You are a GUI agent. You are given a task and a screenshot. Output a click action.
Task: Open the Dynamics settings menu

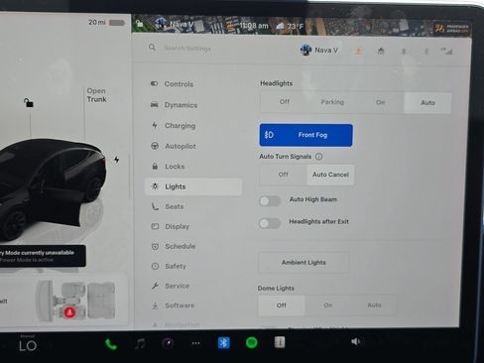(193, 105)
